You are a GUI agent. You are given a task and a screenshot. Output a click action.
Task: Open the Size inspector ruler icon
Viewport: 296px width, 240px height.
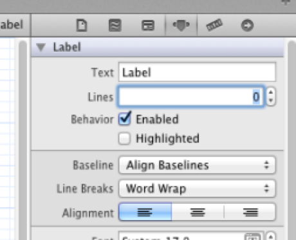(x=214, y=25)
